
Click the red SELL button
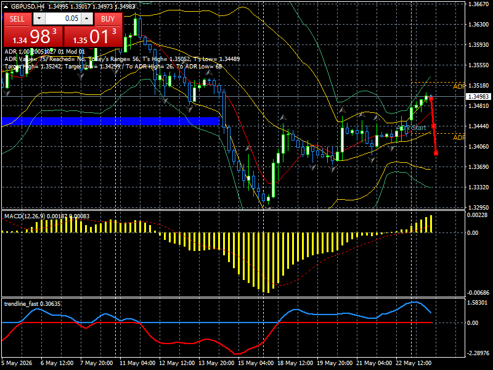pyautogui.click(x=17, y=19)
